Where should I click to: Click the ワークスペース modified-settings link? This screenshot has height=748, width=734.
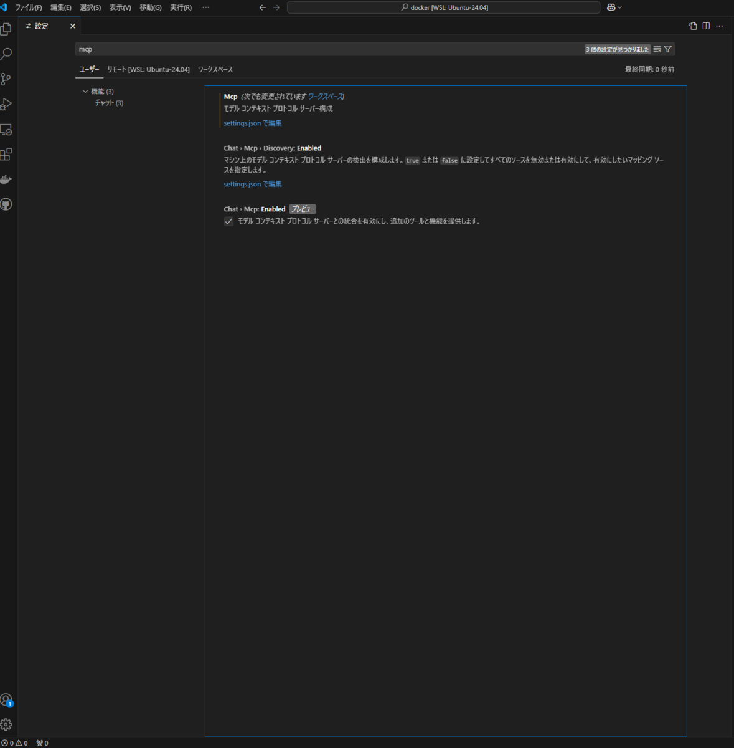[326, 97]
